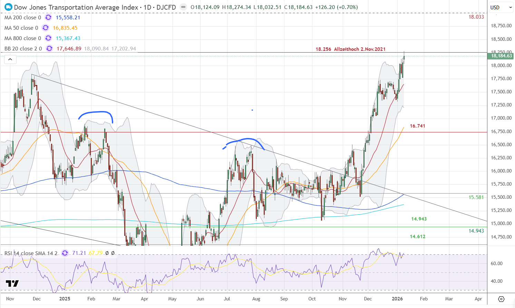The image size is (515, 308).
Task: Click the purple icon beside the RSI legend
Action: click(65, 253)
